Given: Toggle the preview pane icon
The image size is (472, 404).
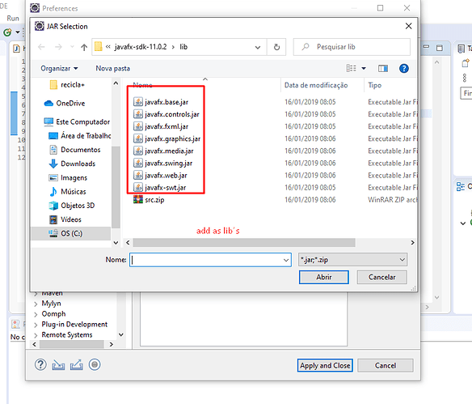Looking at the screenshot, I should point(383,69).
